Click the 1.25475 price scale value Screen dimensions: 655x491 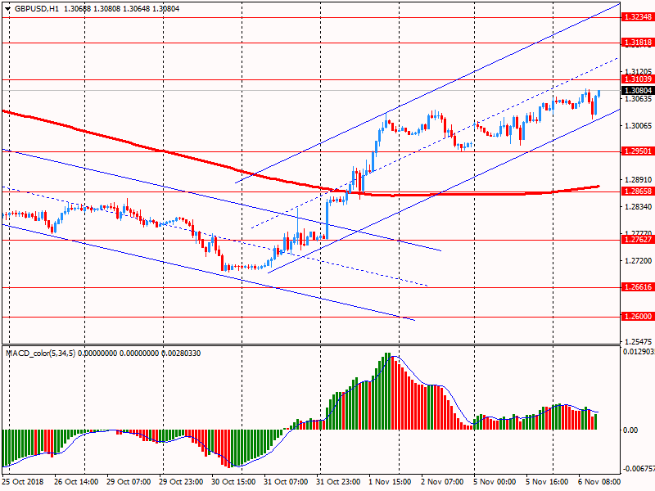(638, 341)
